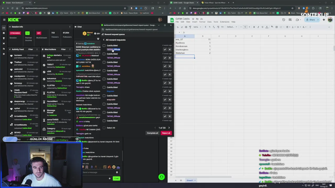Open Mod Actions more options menu
This screenshot has width=335, height=188.
point(70,49)
